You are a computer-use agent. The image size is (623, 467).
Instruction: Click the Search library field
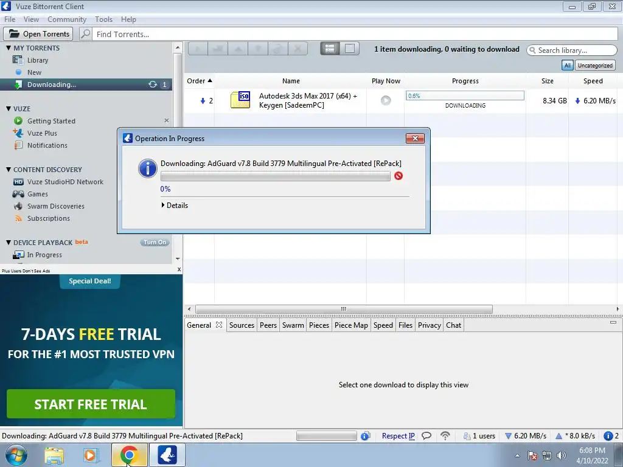point(572,50)
